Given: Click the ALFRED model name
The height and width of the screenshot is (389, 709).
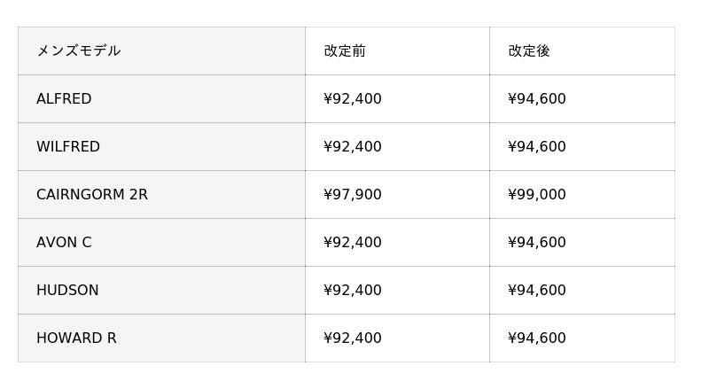Looking at the screenshot, I should [x=64, y=99].
